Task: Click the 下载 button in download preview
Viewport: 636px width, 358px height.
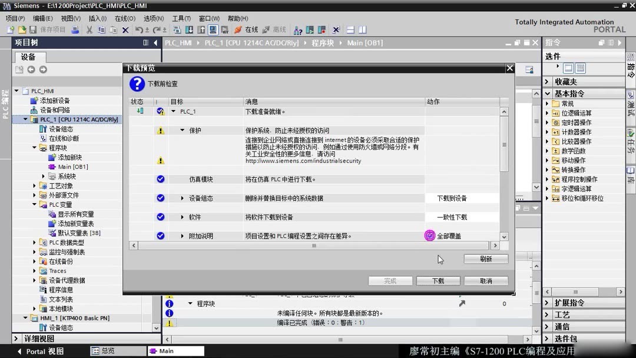Action: pos(438,280)
